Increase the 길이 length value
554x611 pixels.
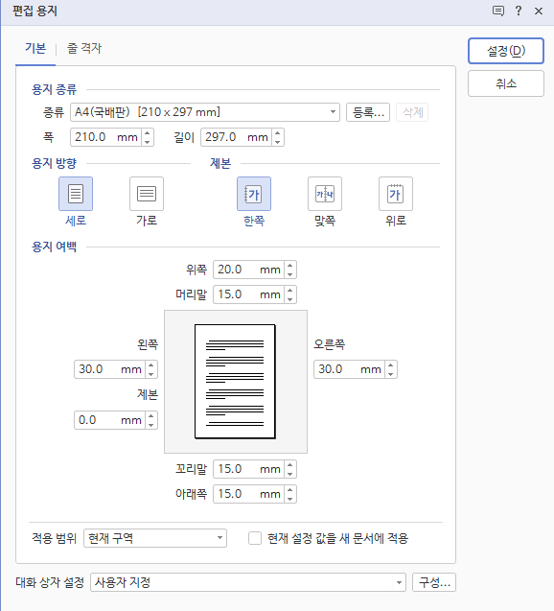click(278, 133)
